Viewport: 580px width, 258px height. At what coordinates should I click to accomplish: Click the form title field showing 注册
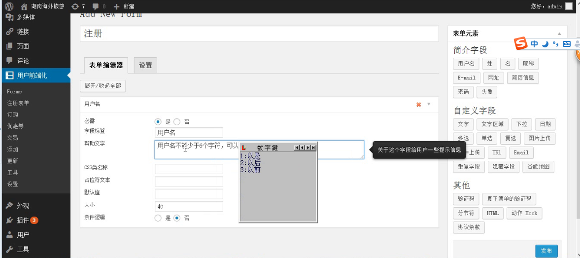tap(259, 34)
